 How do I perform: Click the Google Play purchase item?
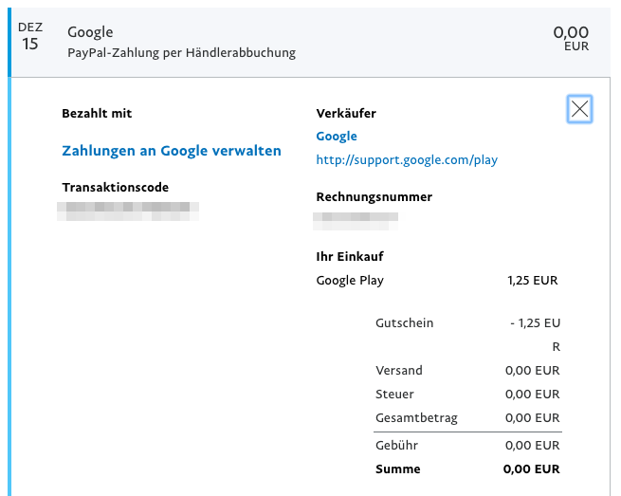click(350, 281)
